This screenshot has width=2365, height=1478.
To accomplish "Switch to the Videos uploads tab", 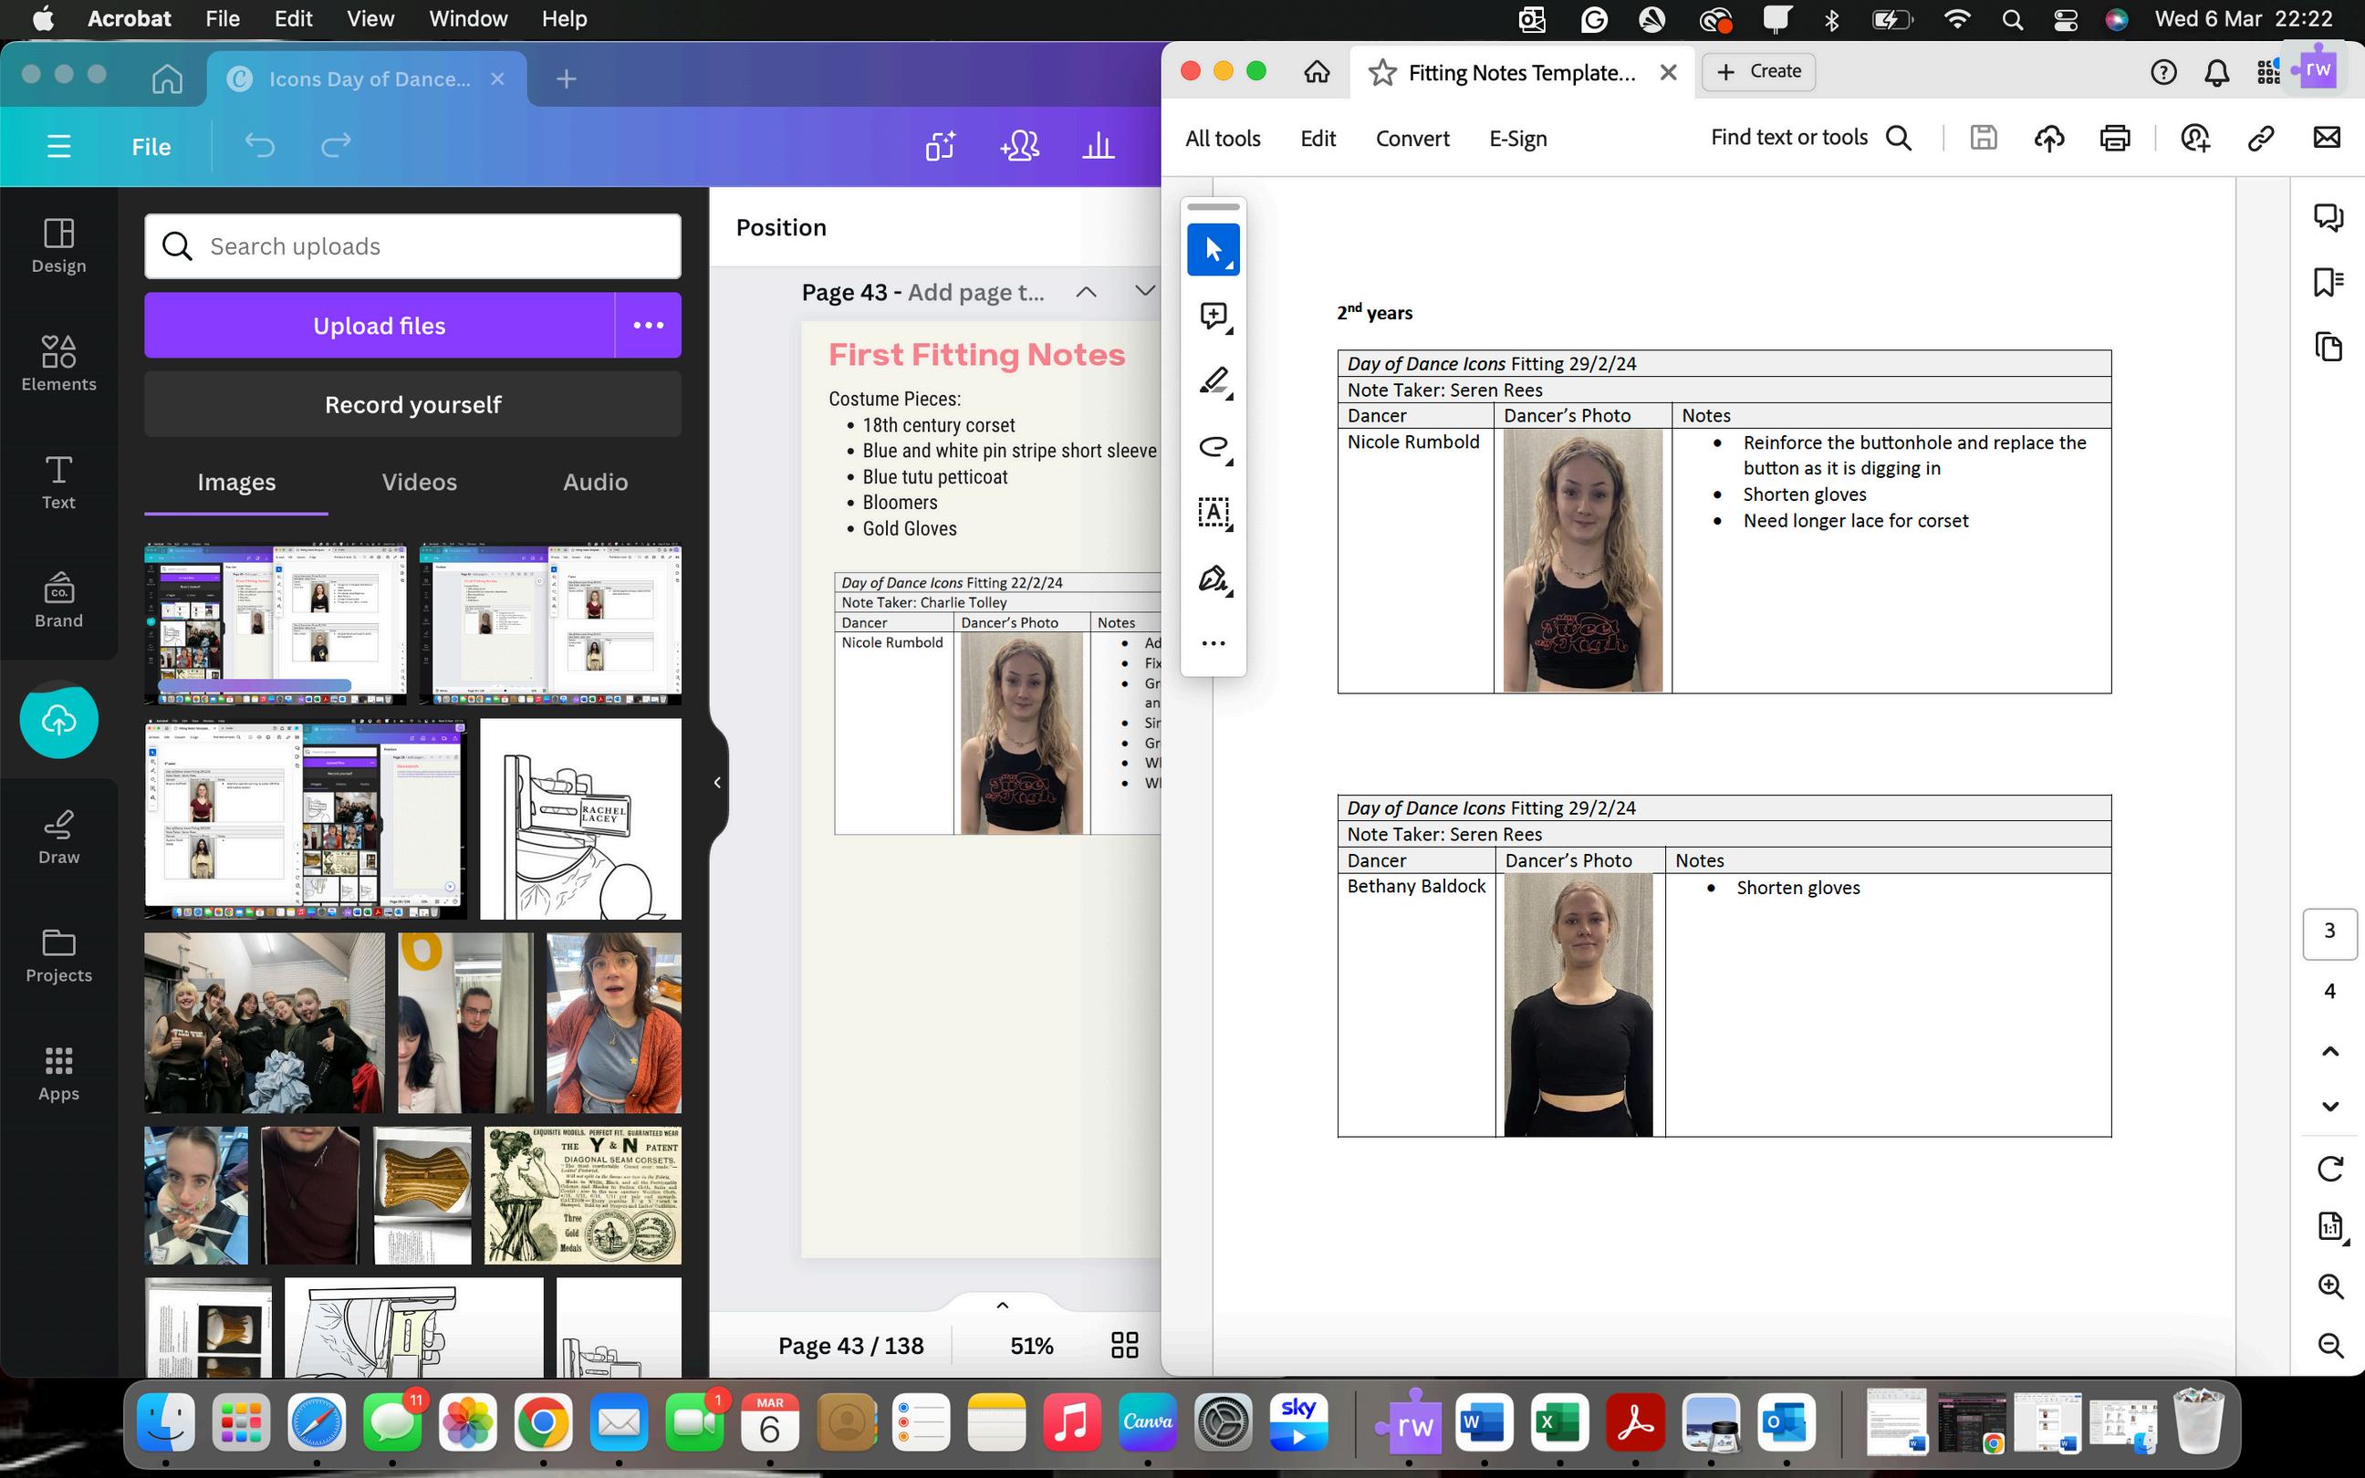I will 419,482.
